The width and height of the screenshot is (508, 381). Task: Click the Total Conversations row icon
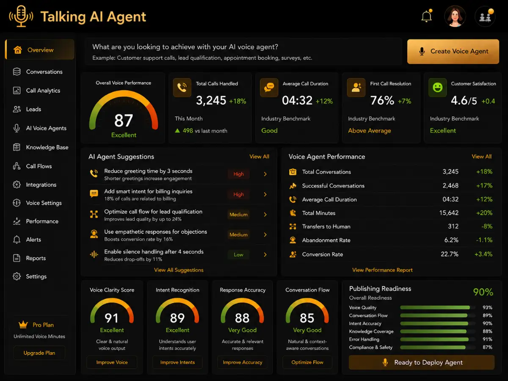point(293,172)
